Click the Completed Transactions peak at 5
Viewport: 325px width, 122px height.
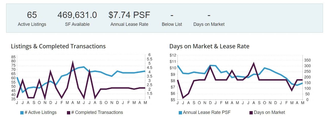click(x=73, y=62)
